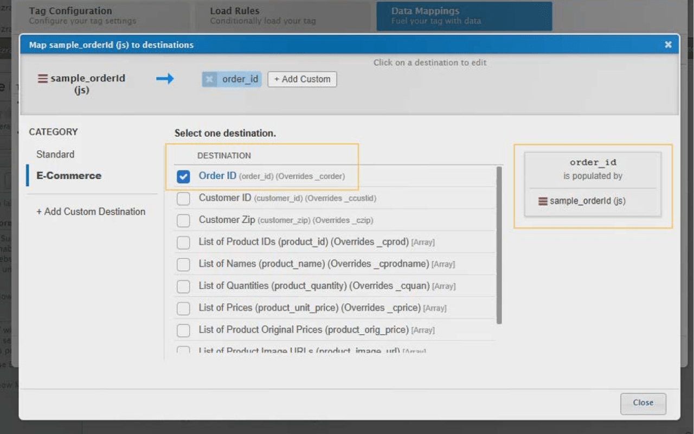Click the destination list vertical scrollbar

coord(499,244)
